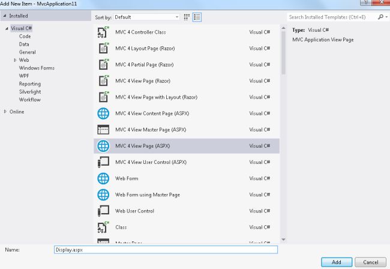Select the Visual C# node label

(x=22, y=28)
